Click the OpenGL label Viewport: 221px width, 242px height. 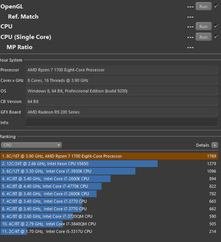(12, 7)
